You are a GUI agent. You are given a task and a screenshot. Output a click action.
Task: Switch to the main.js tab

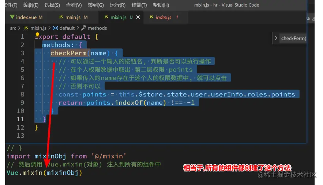pos(73,17)
